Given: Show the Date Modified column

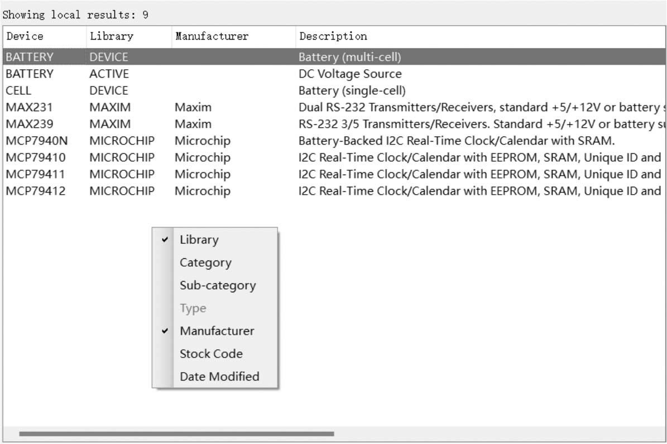Looking at the screenshot, I should click(219, 377).
